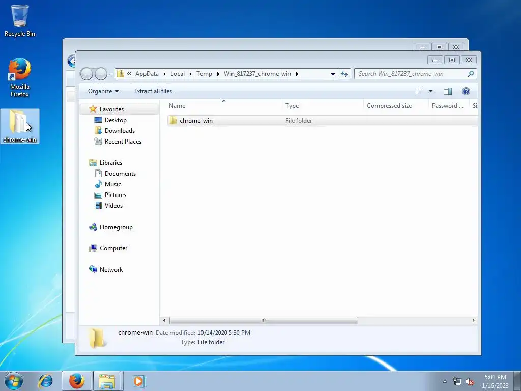The width and height of the screenshot is (521, 391).
Task: Click the Back navigation button in Explorer
Action: 86,74
